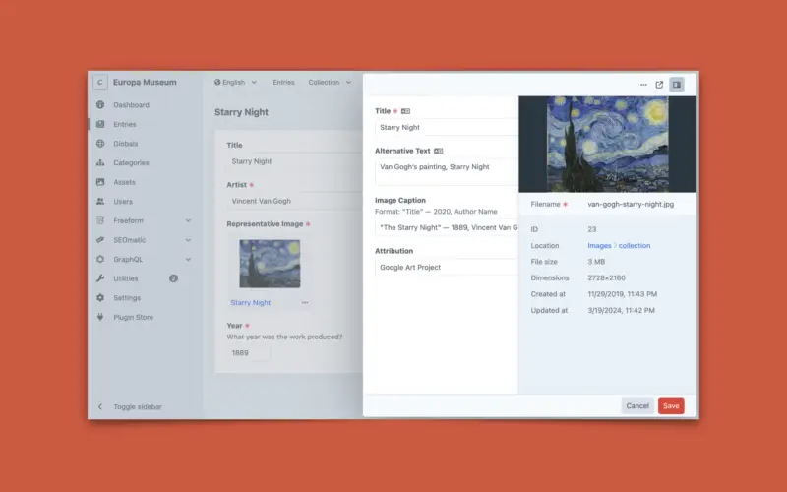787x492 pixels.
Task: Click the Plugin Store plug icon
Action: pos(100,317)
